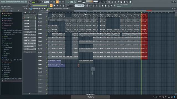Toggle the metronome icon in the top toolbar
The height and width of the screenshot is (99, 177).
click(x=51, y=2)
